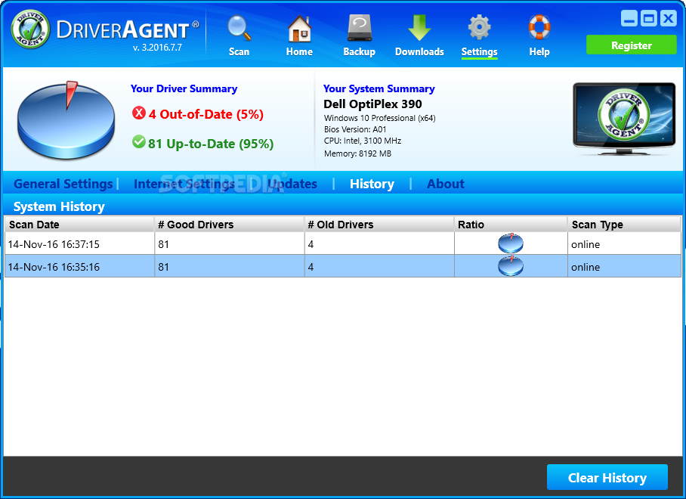Click the Register button
Screen dimensions: 686x499
[x=632, y=45]
